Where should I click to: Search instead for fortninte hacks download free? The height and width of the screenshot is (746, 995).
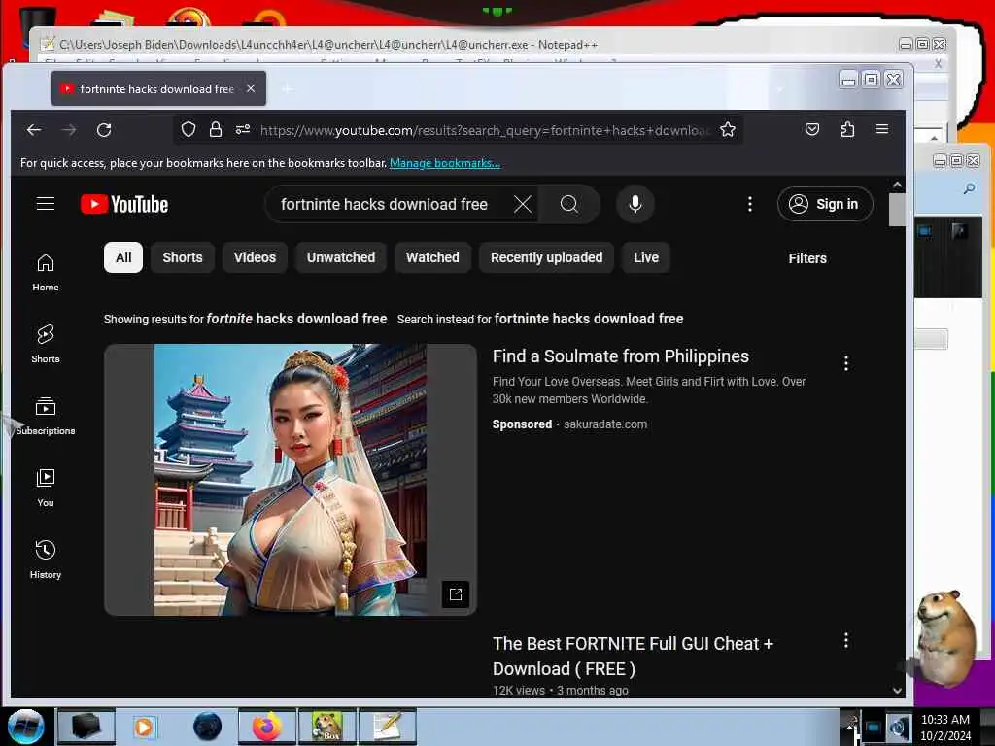pos(589,319)
